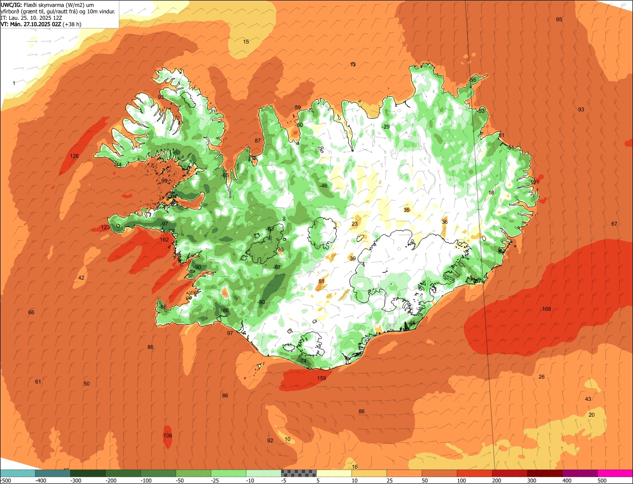Click the heat flux value 15

pyautogui.click(x=246, y=42)
